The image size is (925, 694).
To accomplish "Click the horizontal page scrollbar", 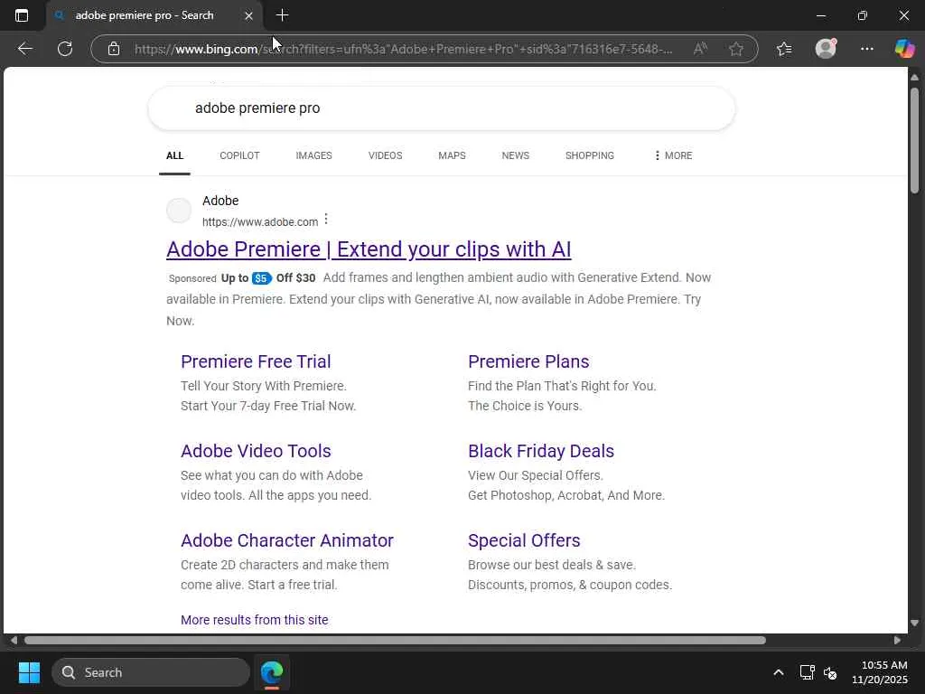I will [395, 640].
